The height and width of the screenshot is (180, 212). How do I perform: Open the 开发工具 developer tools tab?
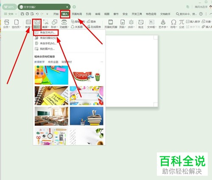click(137, 14)
